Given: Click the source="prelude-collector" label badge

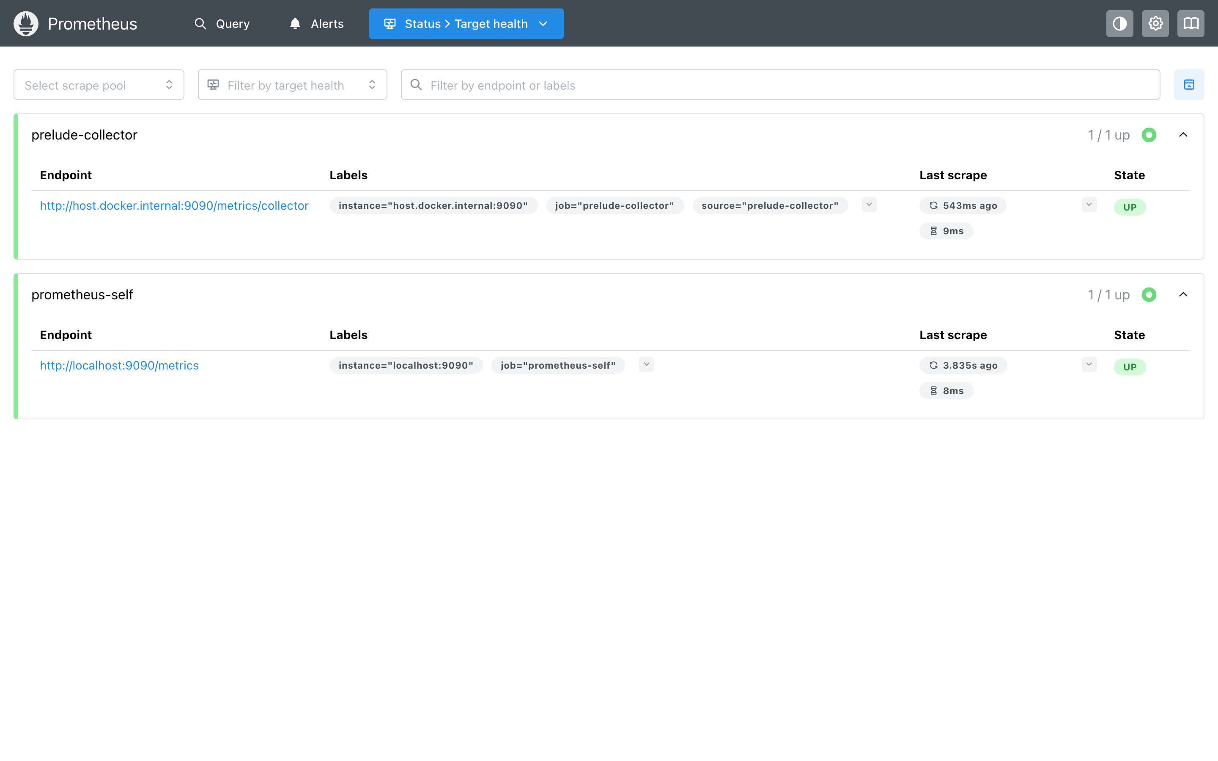Looking at the screenshot, I should click(x=770, y=205).
